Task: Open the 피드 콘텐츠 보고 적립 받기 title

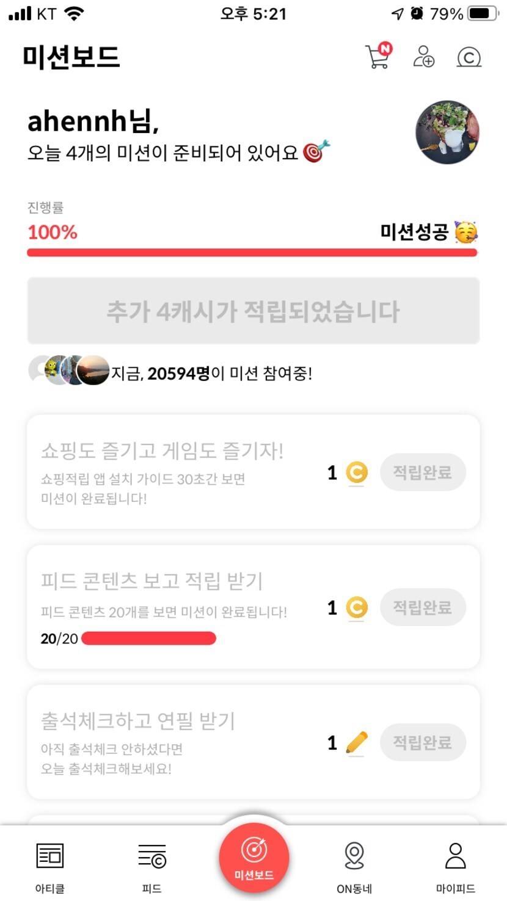Action: click(x=151, y=581)
